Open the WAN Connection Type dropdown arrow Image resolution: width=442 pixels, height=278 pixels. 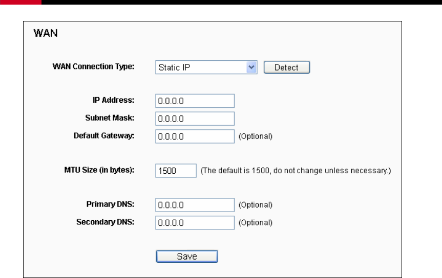pyautogui.click(x=251, y=67)
